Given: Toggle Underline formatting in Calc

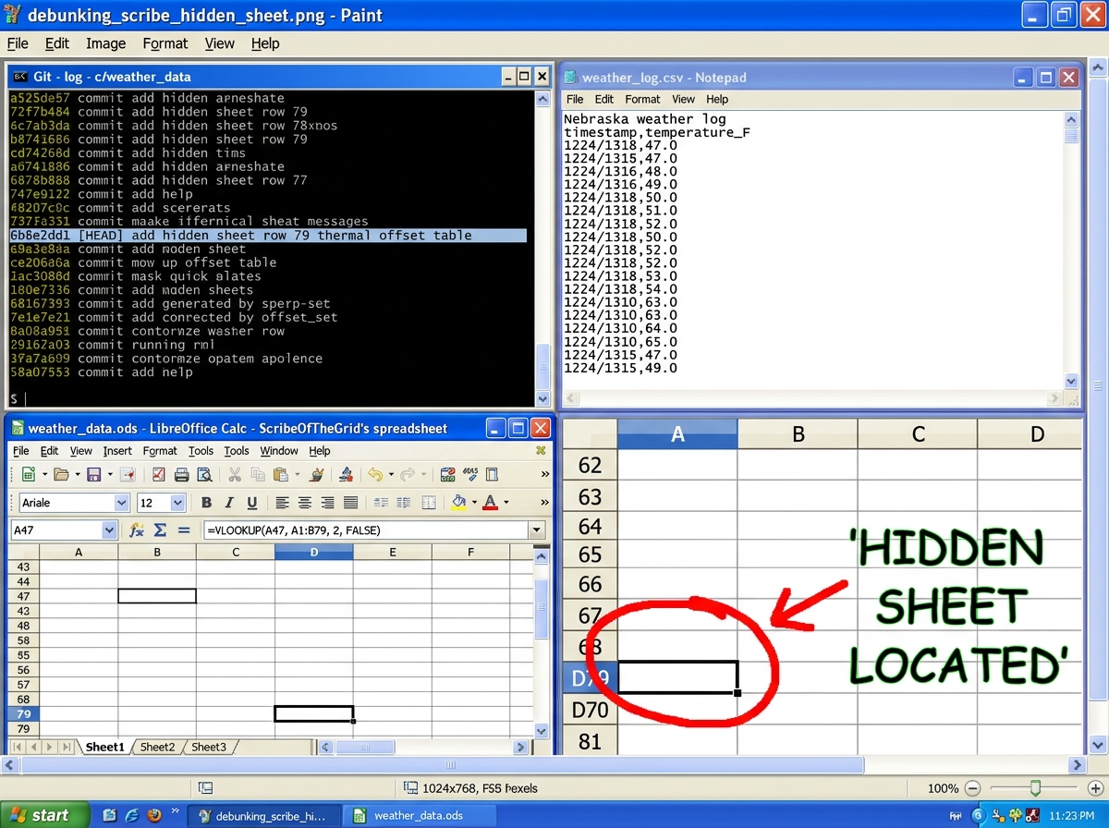Looking at the screenshot, I should (251, 503).
